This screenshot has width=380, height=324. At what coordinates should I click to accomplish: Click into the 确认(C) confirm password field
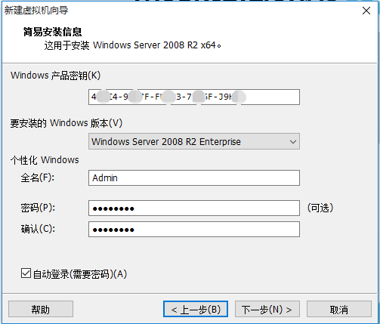(194, 230)
